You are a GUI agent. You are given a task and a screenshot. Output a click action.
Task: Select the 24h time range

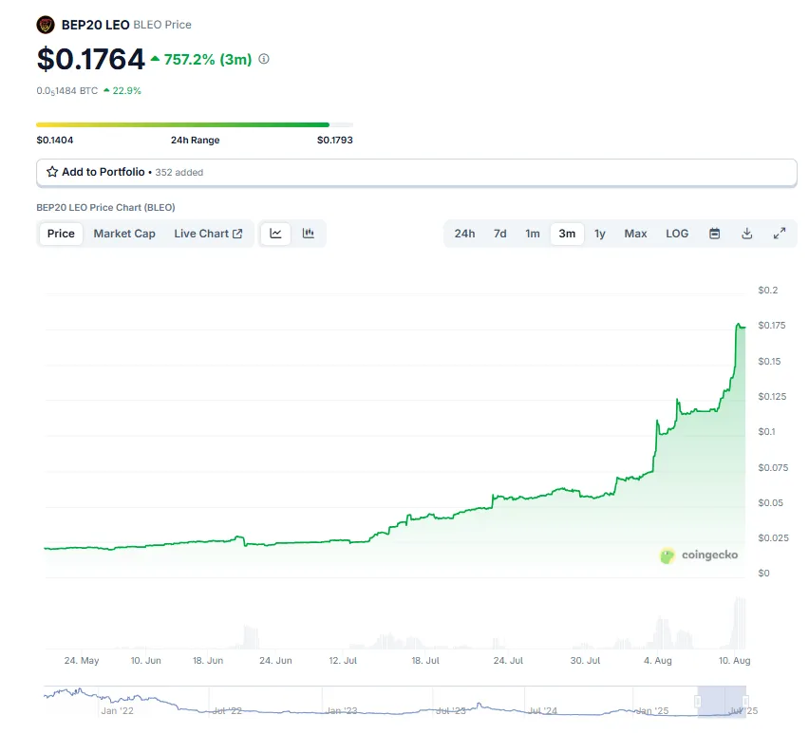[x=464, y=234]
